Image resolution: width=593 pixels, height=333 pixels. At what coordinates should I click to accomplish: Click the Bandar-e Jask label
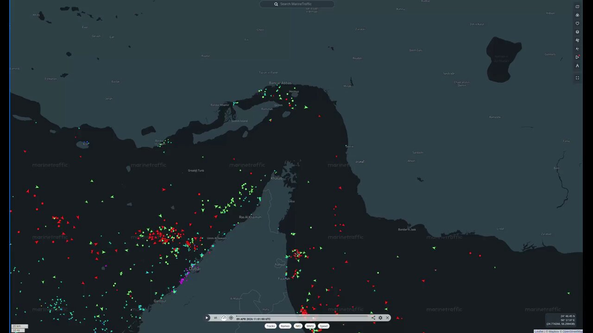coord(407,229)
